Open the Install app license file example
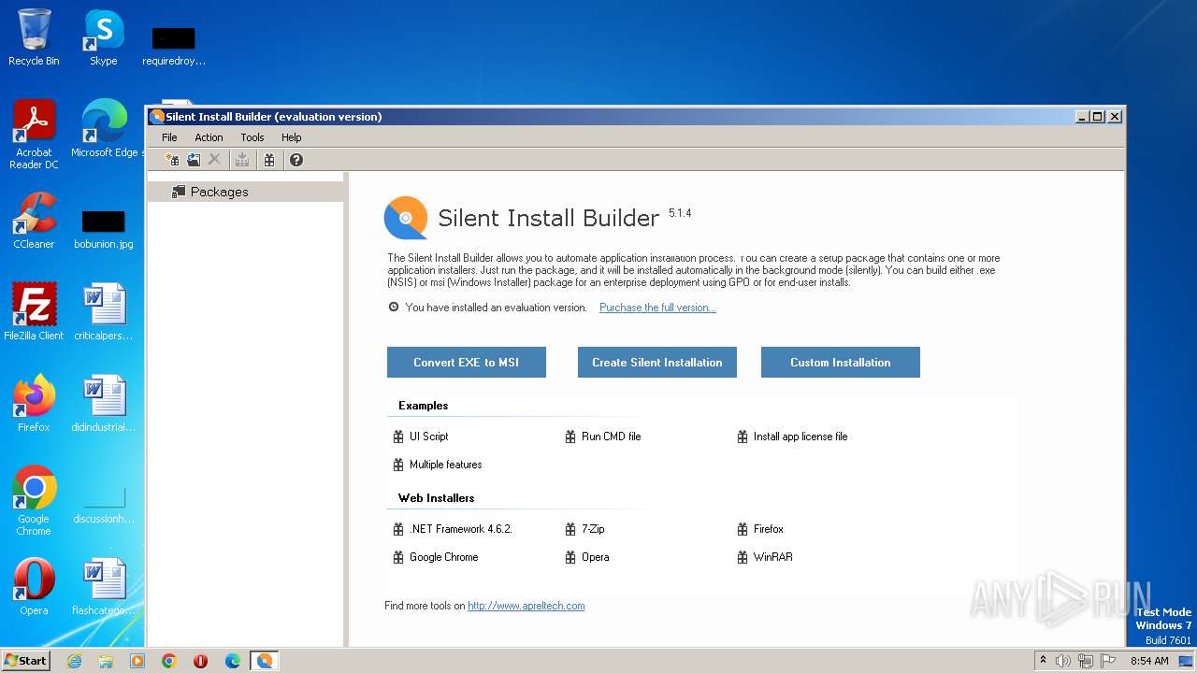This screenshot has width=1197, height=673. (x=792, y=437)
